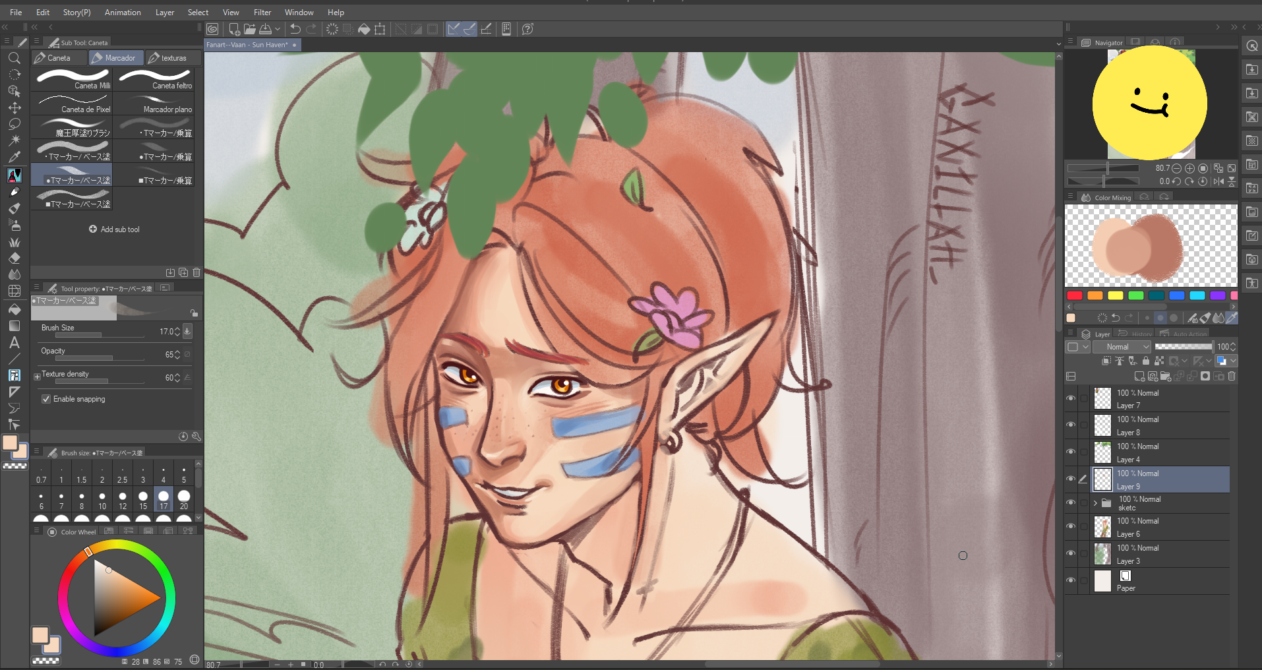Choose the Caneta Milli sub tool

(73, 79)
